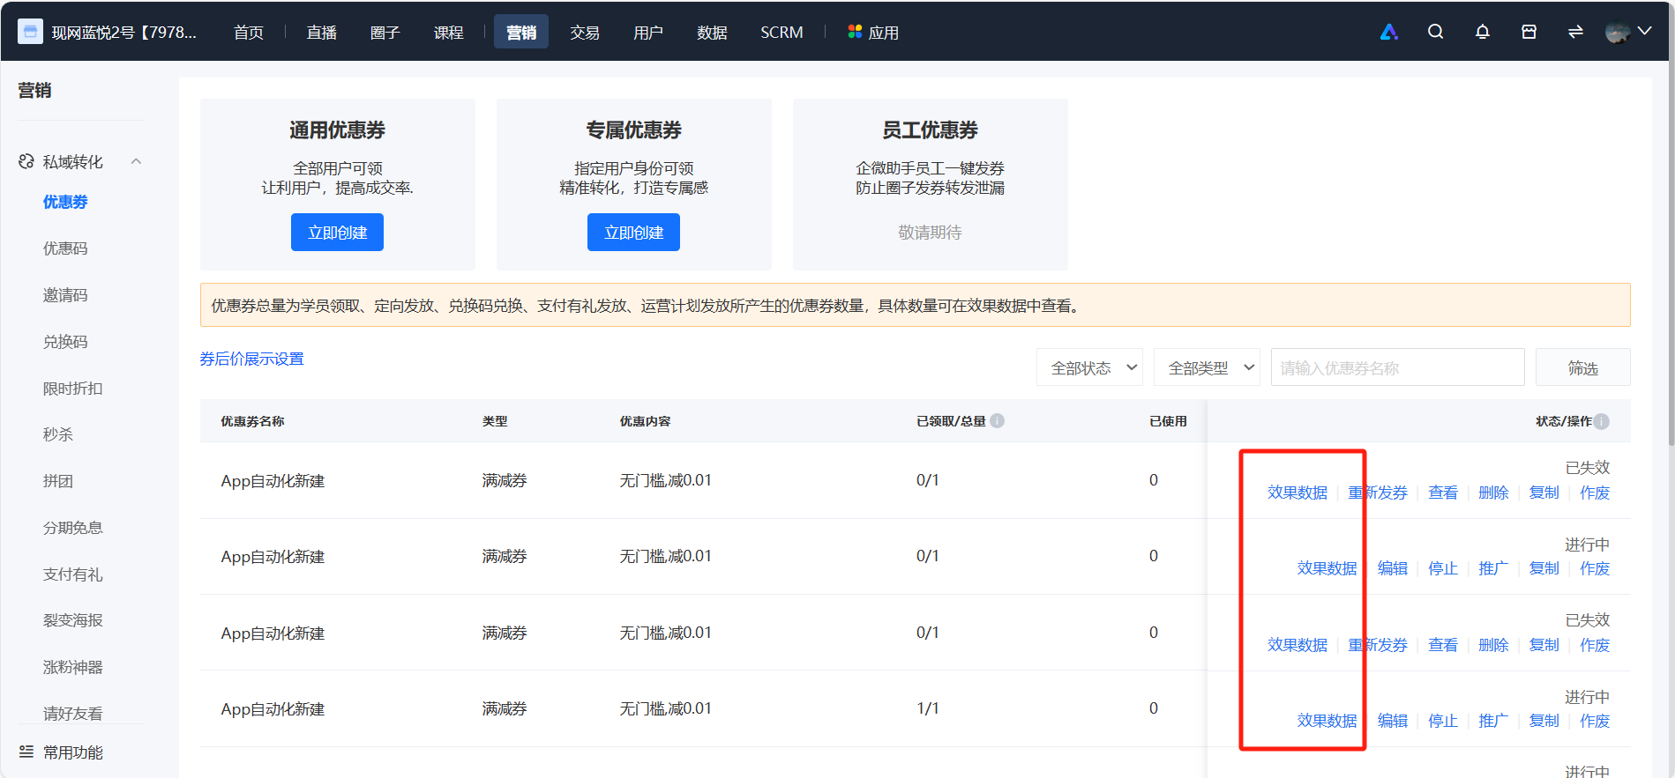Click the info icon beside 状态/操作
The image size is (1675, 778).
[x=1602, y=421]
